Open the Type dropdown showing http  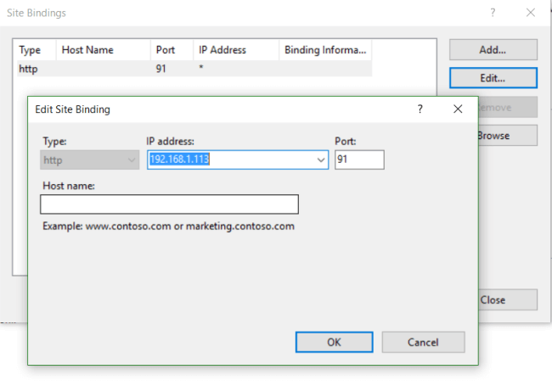pyautogui.click(x=89, y=159)
